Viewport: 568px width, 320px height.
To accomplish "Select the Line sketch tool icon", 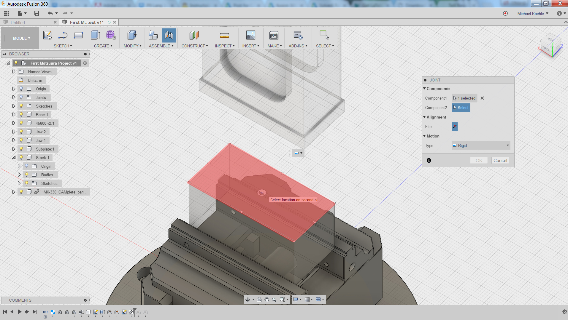I will coord(63,35).
